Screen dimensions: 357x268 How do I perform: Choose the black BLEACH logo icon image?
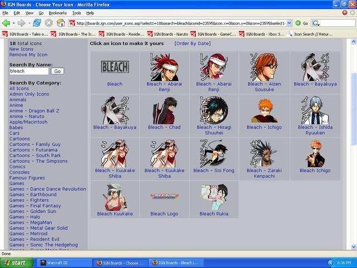115,67
